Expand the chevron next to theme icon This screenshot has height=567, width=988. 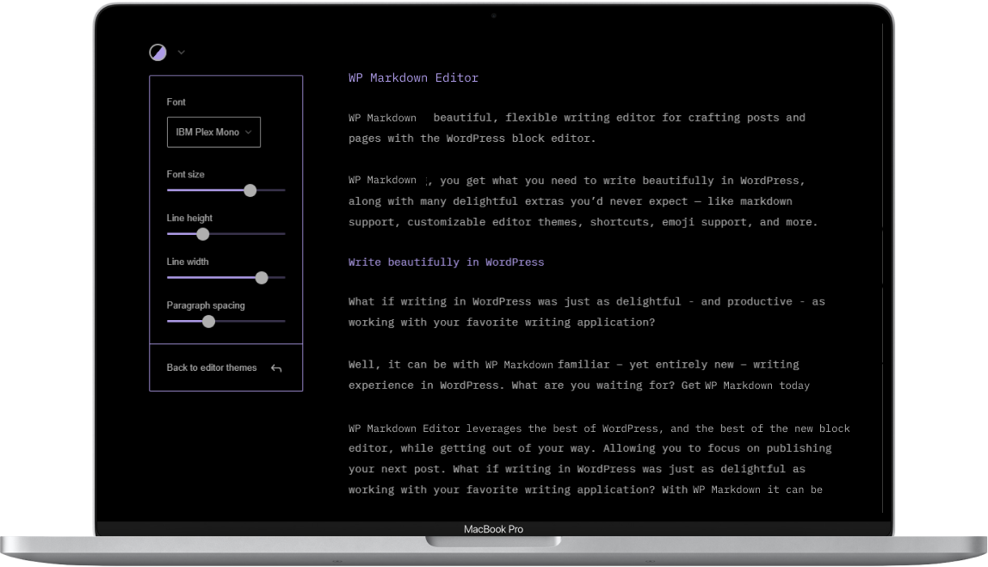(182, 52)
